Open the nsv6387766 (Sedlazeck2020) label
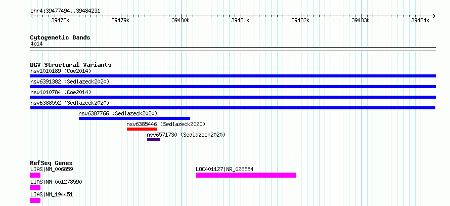The width and height of the screenshot is (450, 206). (118, 113)
